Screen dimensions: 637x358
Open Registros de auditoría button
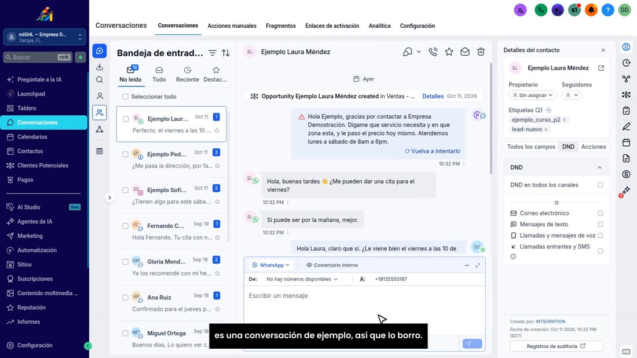pyautogui.click(x=556, y=346)
